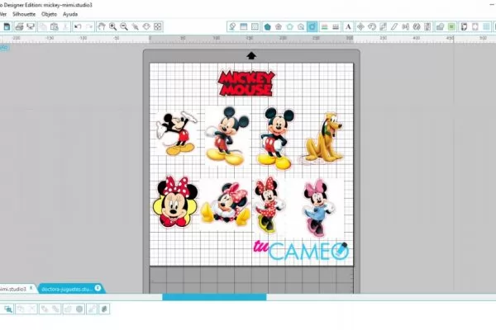Click the Print icon

(x=19, y=27)
